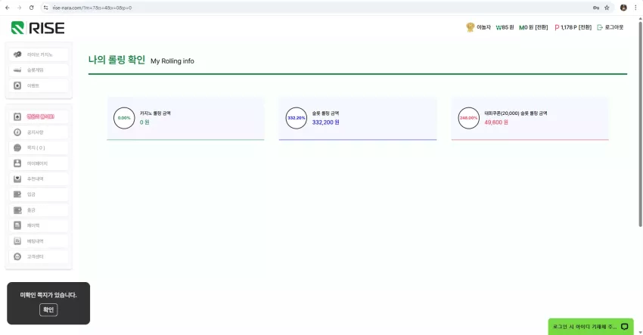
Task: Open the 이벤트 sidebar item
Action: [x=39, y=85]
